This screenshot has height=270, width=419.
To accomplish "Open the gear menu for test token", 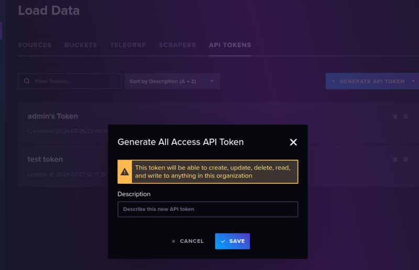I will (405, 159).
